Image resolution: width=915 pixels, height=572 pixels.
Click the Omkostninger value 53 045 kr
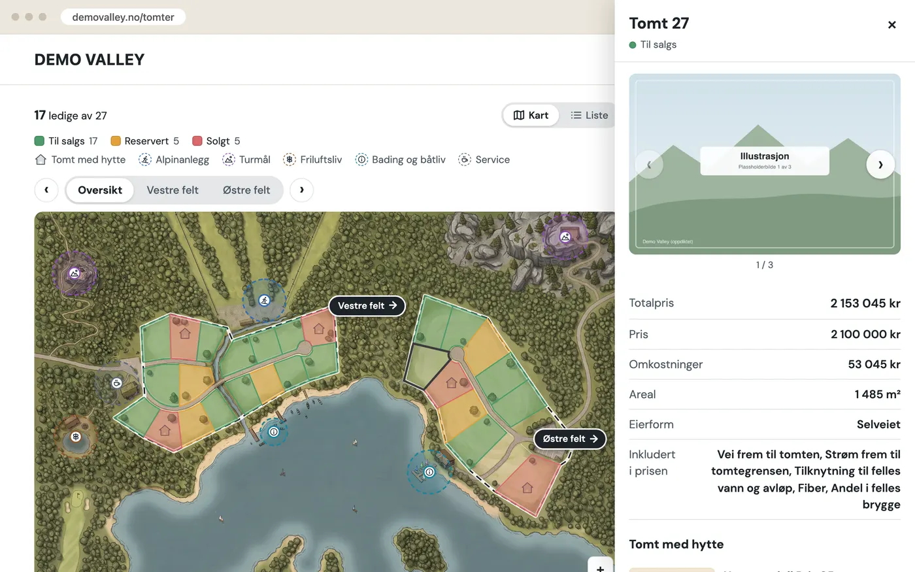(x=874, y=365)
